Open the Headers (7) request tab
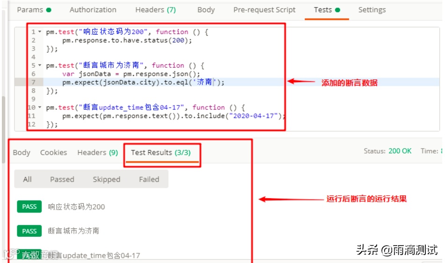The height and width of the screenshot is (263, 445). click(x=156, y=10)
